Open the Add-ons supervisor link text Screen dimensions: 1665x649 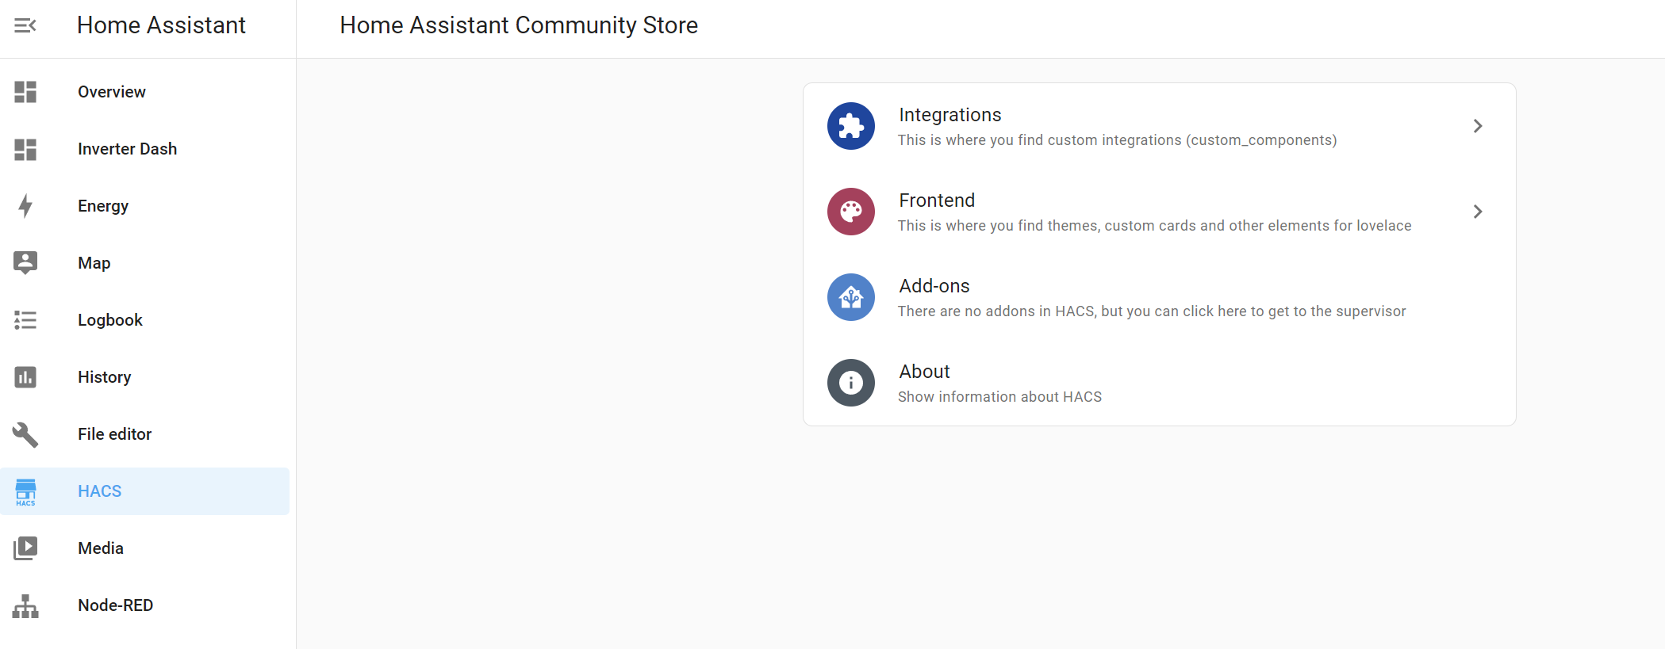click(x=1151, y=311)
